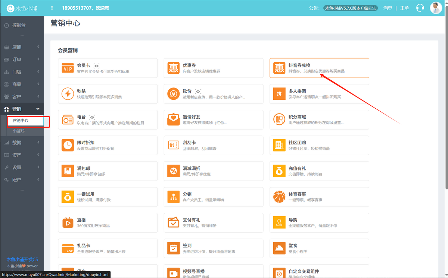Screen dimensions: 448x278
Task: Click the 体育赛事 basketball icon
Action: [279, 197]
